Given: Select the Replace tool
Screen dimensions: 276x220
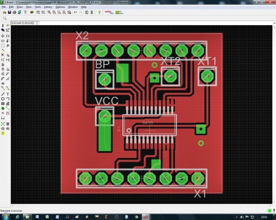Looking at the screenshot, I should (x=8, y=60).
